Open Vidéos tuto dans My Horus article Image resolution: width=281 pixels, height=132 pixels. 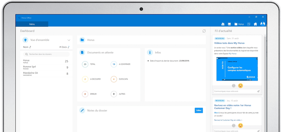pyautogui.click(x=229, y=43)
